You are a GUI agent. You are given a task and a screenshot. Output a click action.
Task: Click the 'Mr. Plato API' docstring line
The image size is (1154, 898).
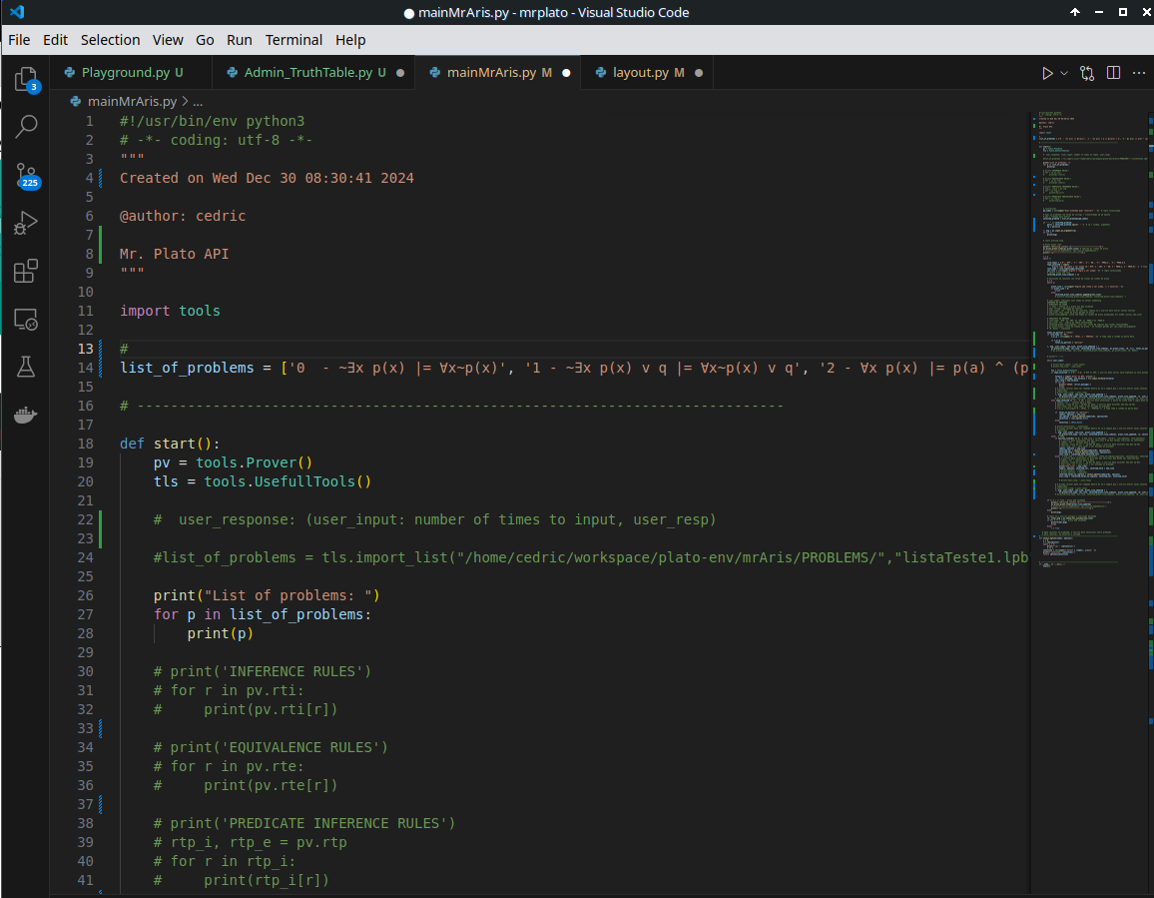pyautogui.click(x=175, y=254)
